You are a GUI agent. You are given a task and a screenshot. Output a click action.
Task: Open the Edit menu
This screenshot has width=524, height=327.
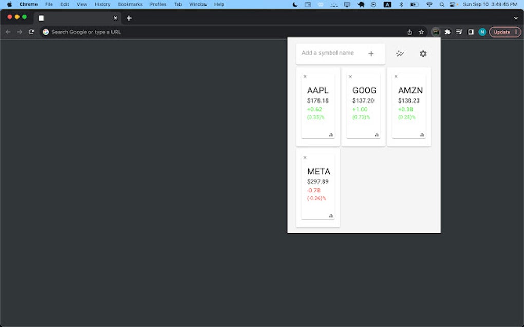click(x=65, y=4)
